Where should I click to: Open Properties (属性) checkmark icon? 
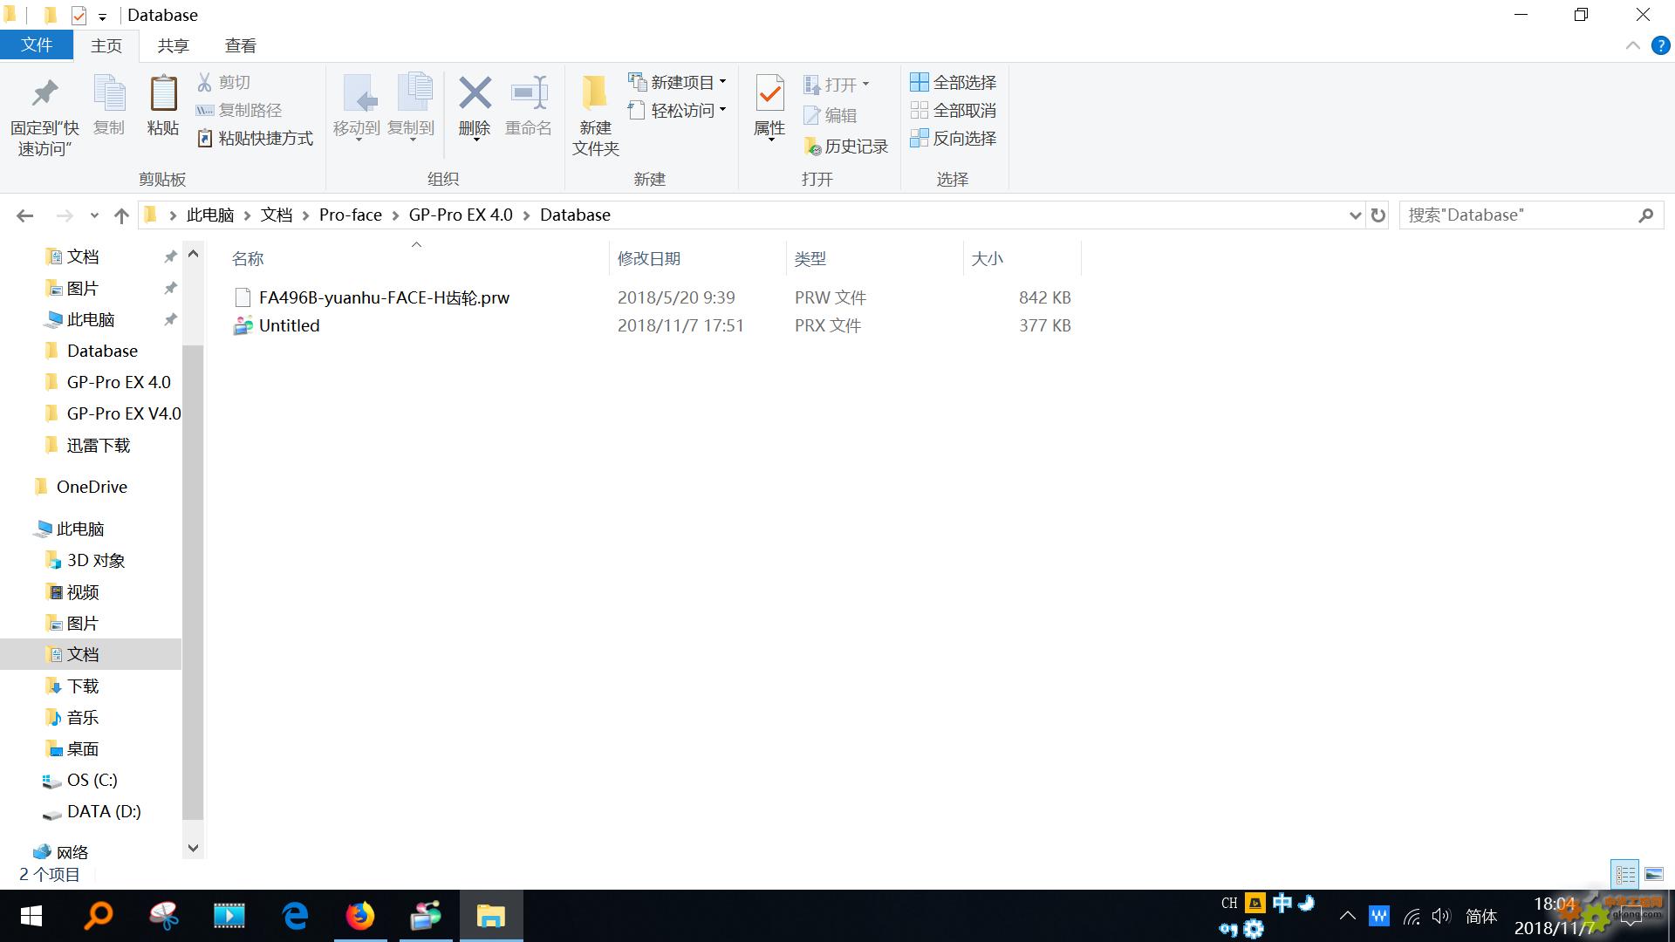(769, 94)
